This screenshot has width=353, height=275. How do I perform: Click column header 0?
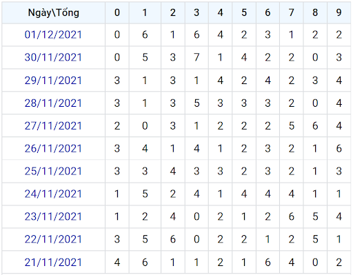point(117,12)
